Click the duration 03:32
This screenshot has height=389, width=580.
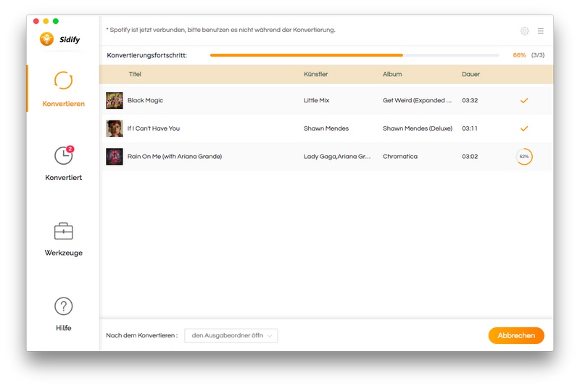coord(470,100)
